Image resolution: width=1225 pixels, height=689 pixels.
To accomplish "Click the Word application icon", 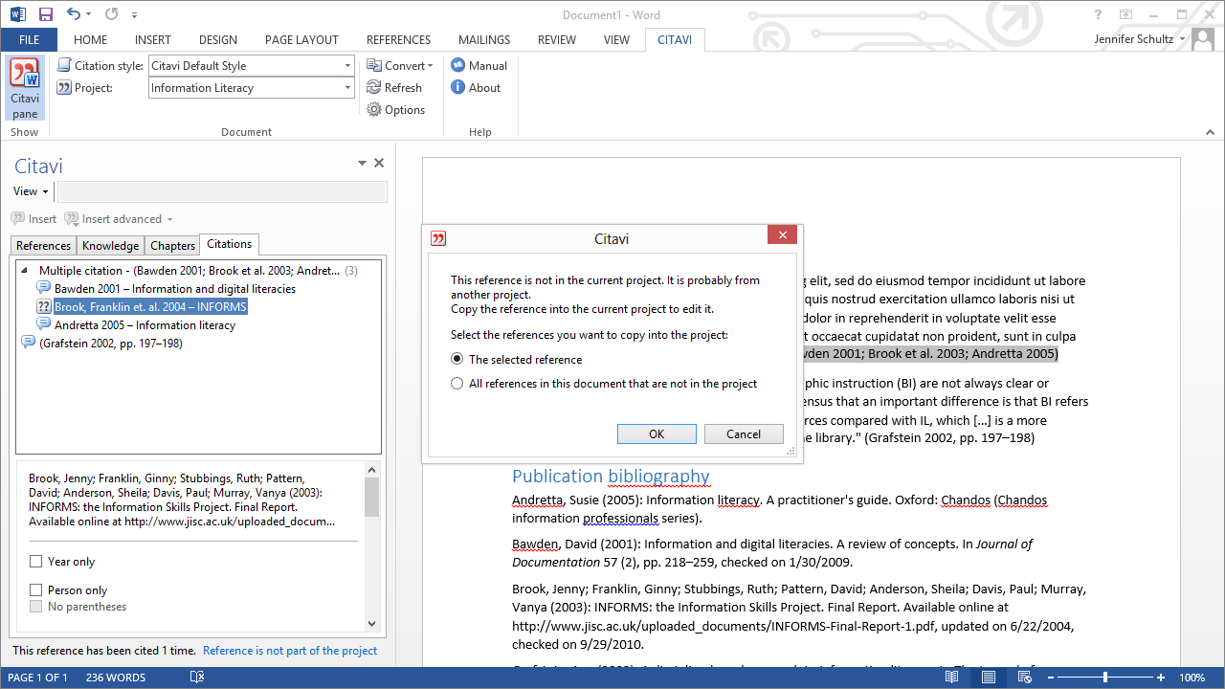I will 18,14.
